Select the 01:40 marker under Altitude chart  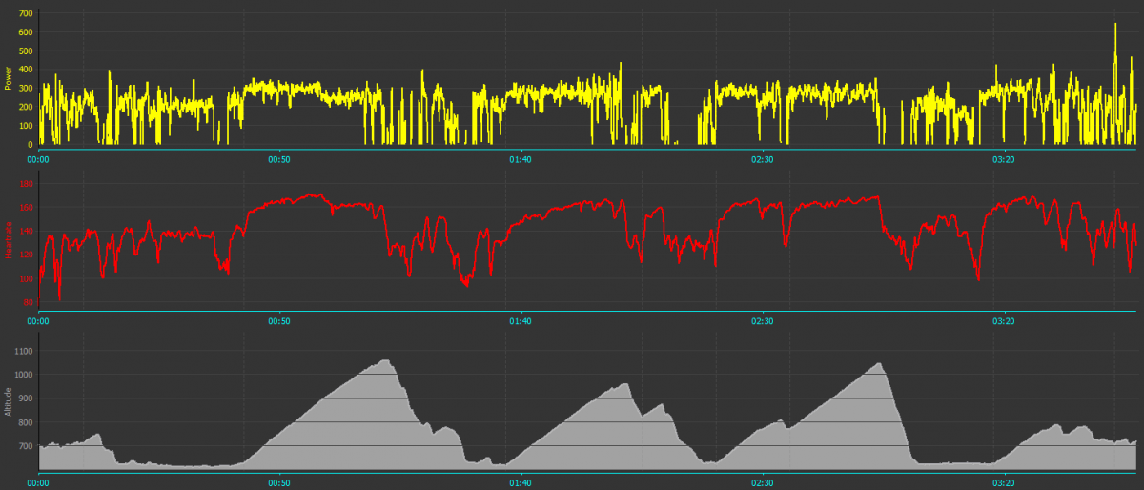(521, 483)
